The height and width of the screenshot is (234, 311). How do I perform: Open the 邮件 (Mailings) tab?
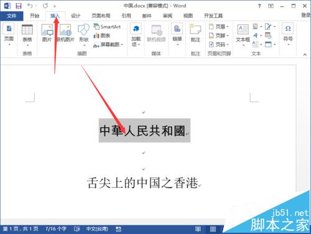point(147,16)
